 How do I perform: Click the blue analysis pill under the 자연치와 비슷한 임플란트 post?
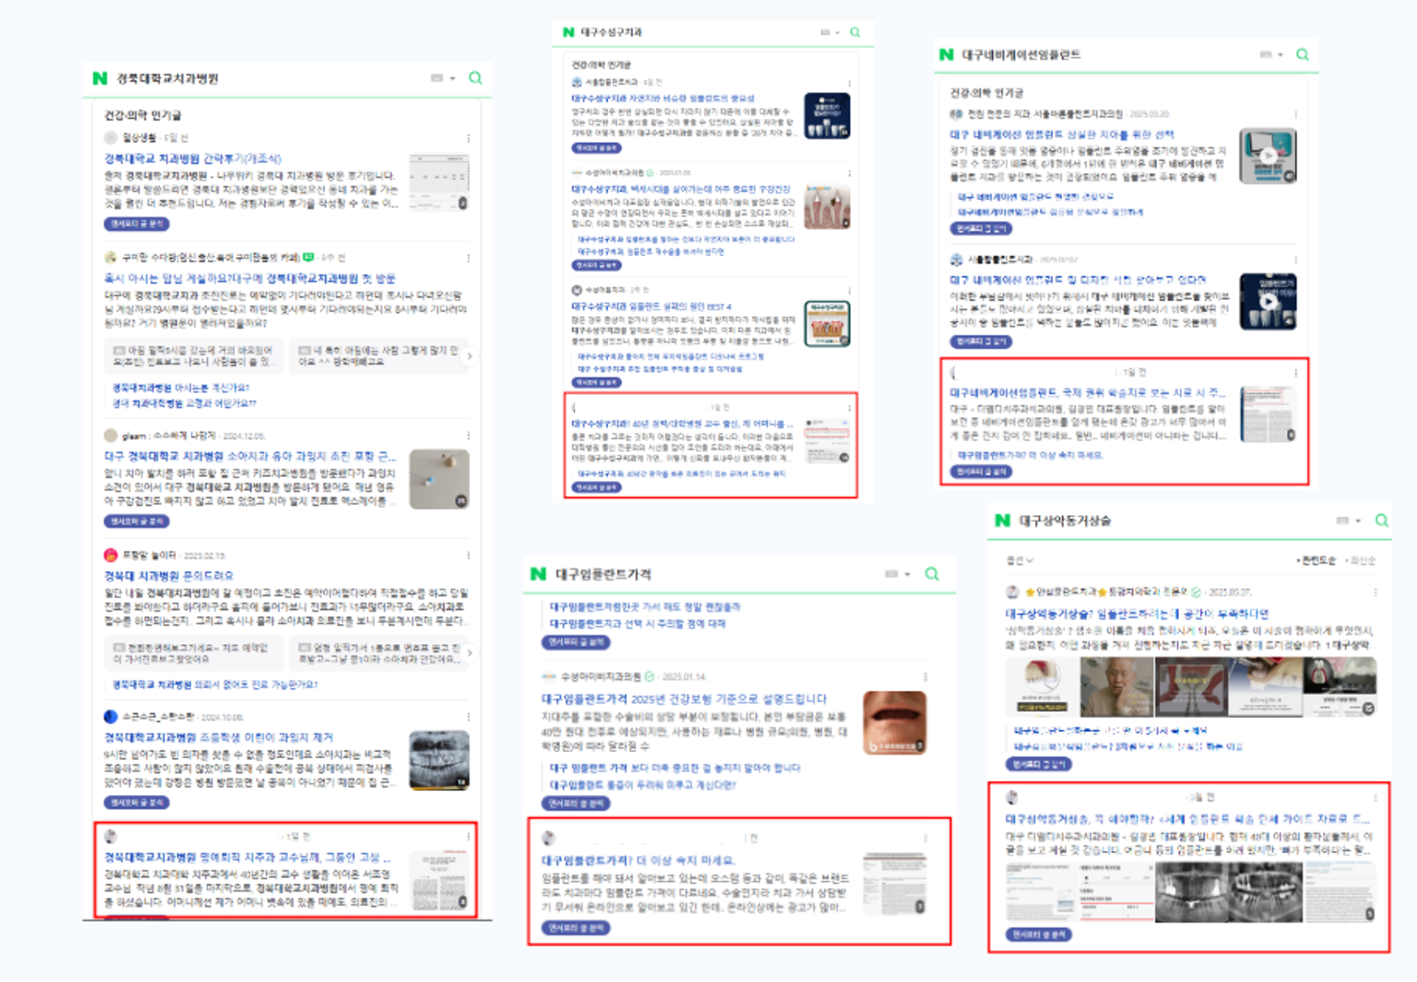tap(596, 148)
